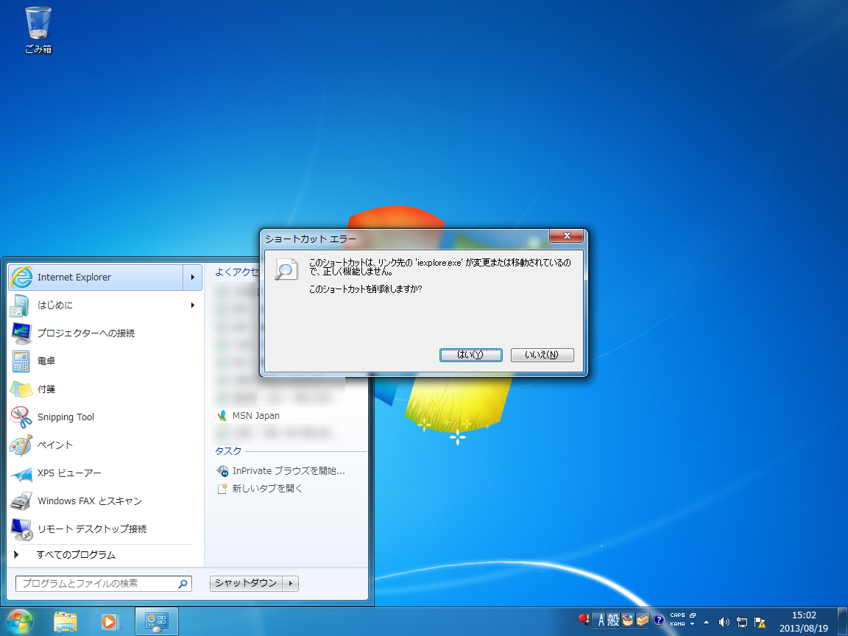Open Windows Explorer from the taskbar
Image resolution: width=848 pixels, height=636 pixels.
click(x=66, y=621)
